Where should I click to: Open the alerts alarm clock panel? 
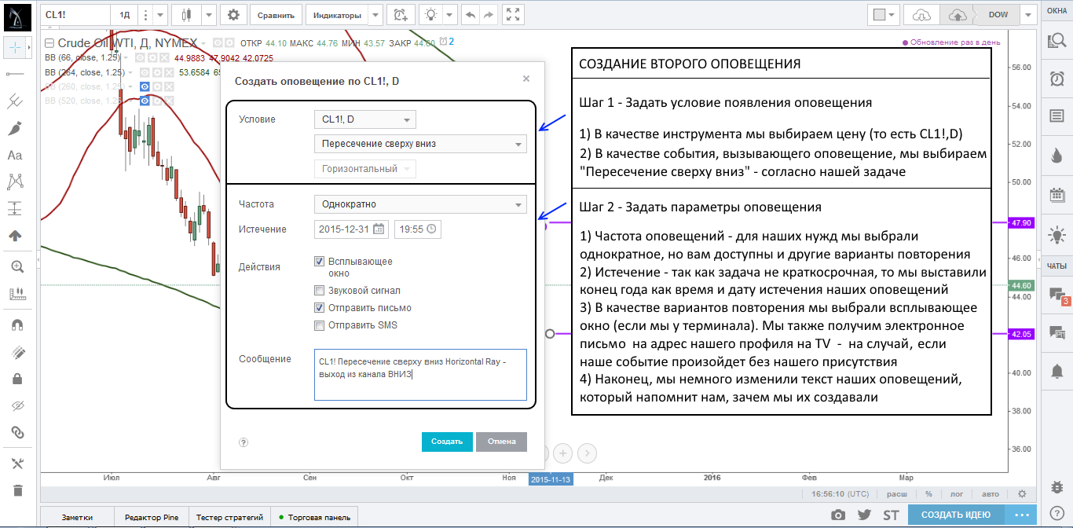tap(1057, 79)
